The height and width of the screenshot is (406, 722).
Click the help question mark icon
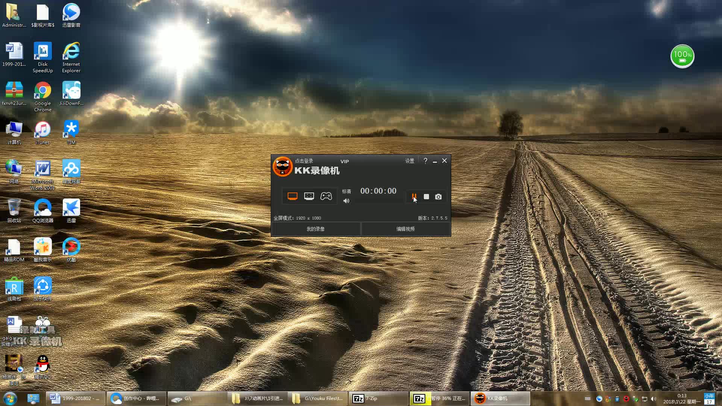point(425,161)
